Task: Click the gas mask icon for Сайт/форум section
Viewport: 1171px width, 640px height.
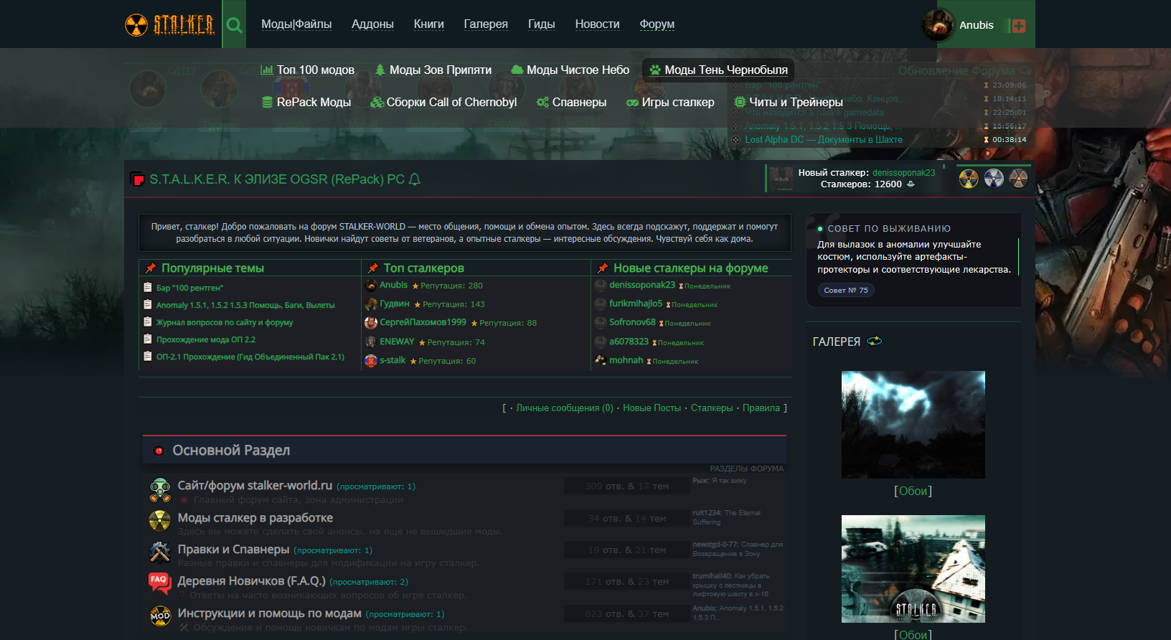Action: (x=159, y=490)
